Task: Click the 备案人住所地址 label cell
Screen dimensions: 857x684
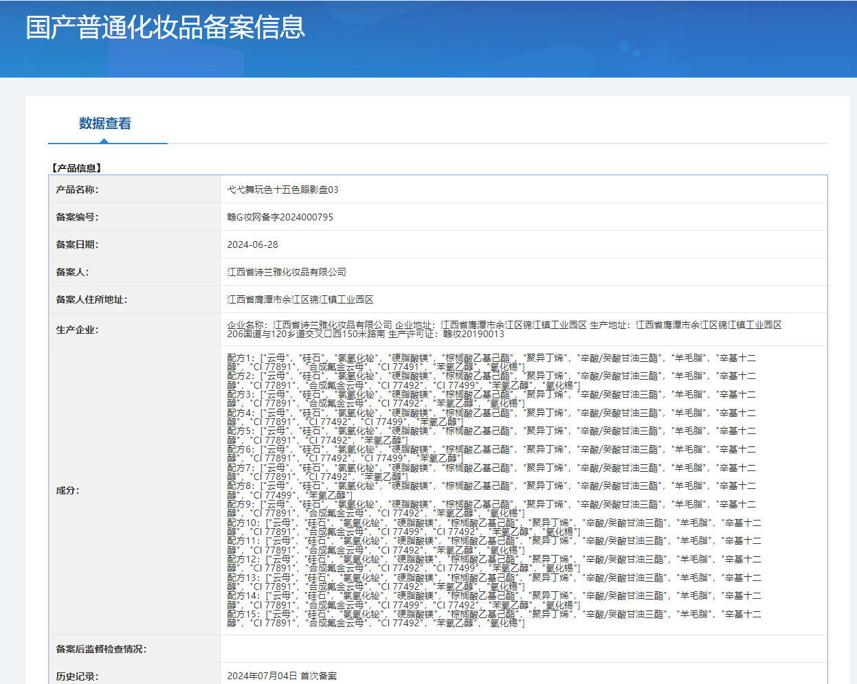Action: pyautogui.click(x=134, y=299)
